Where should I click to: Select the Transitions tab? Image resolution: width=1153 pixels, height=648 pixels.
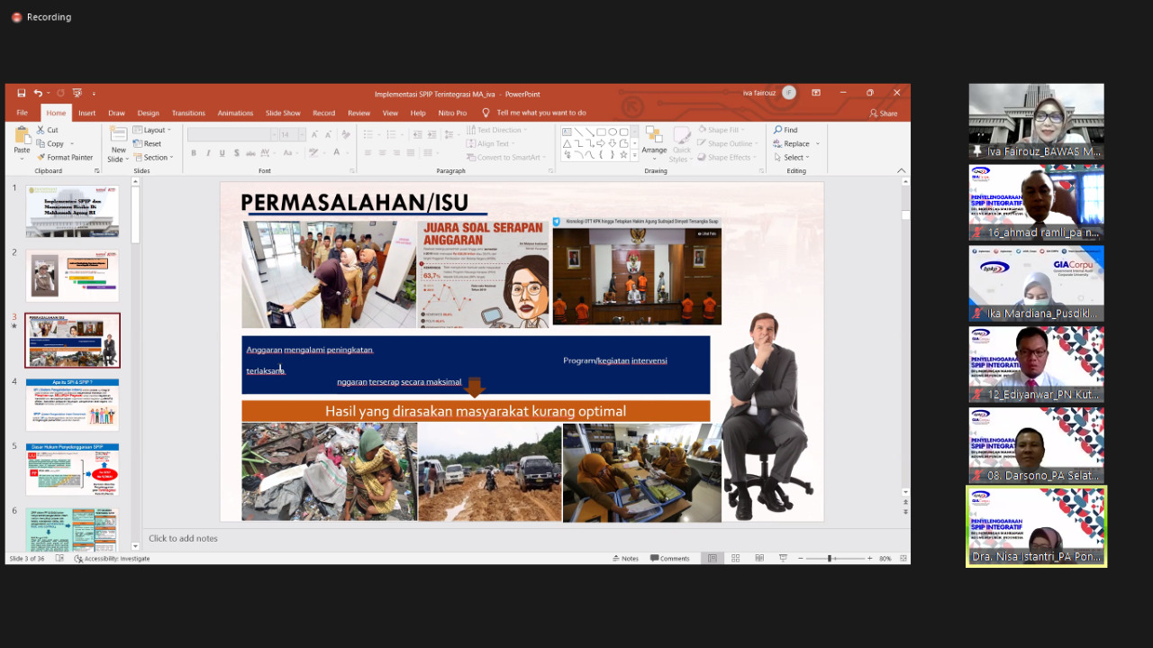tap(188, 113)
